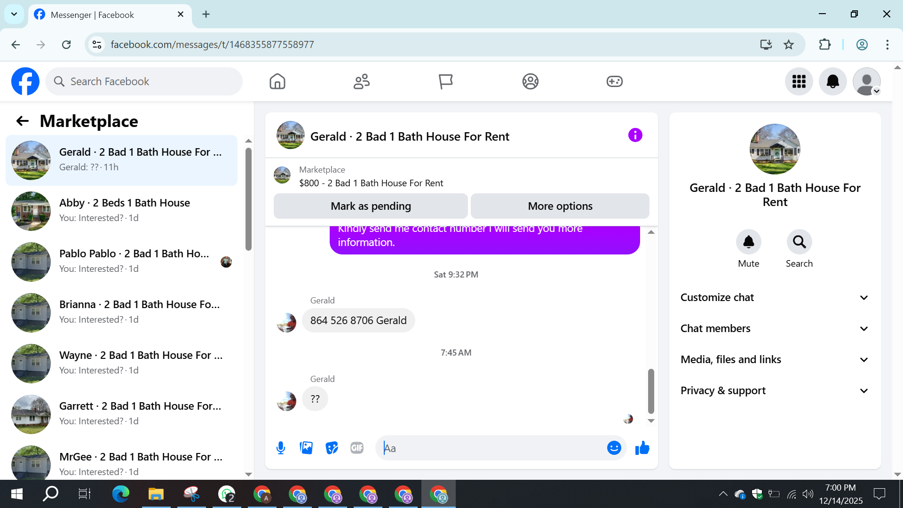Open the emoji picker in the message box
The image size is (903, 508).
pyautogui.click(x=614, y=448)
